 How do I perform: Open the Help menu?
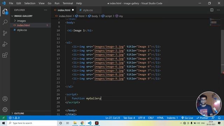[x=79, y=3]
